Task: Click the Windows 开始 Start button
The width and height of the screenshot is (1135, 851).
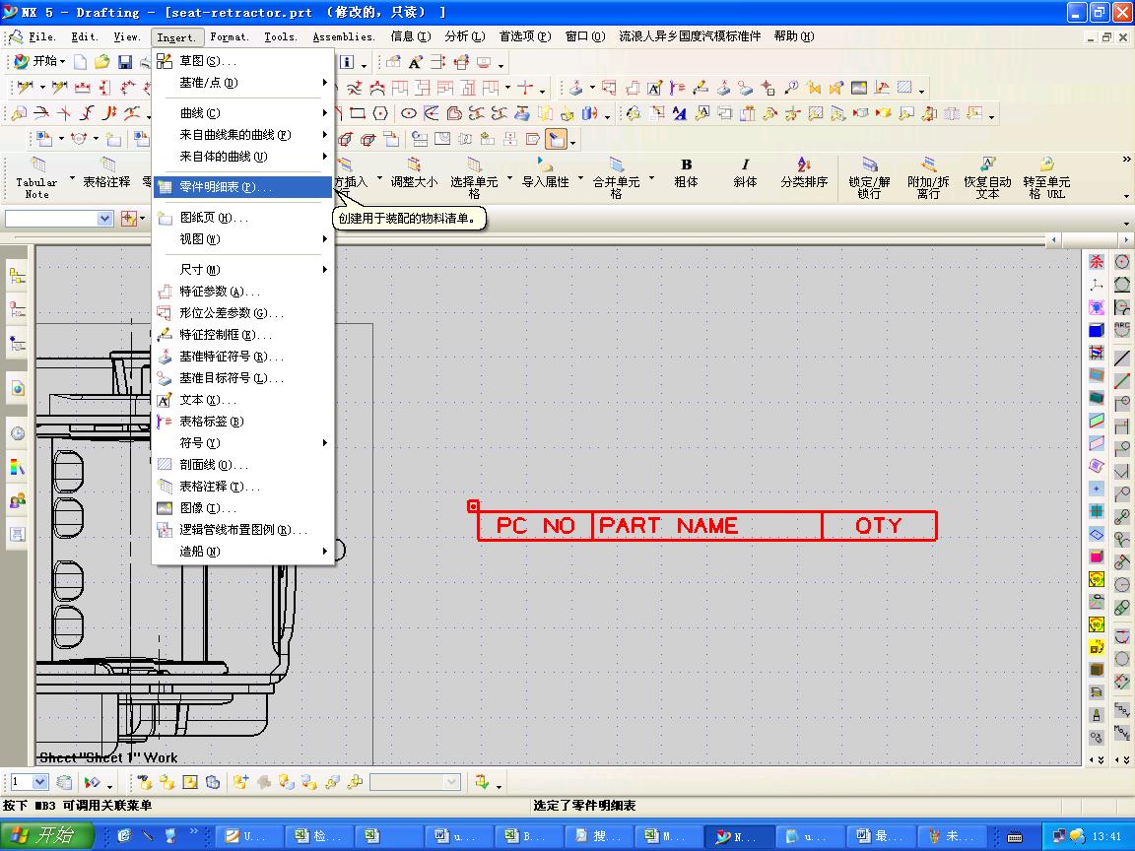Action: click(x=47, y=836)
